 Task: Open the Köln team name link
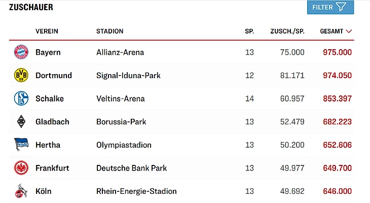pyautogui.click(x=44, y=191)
